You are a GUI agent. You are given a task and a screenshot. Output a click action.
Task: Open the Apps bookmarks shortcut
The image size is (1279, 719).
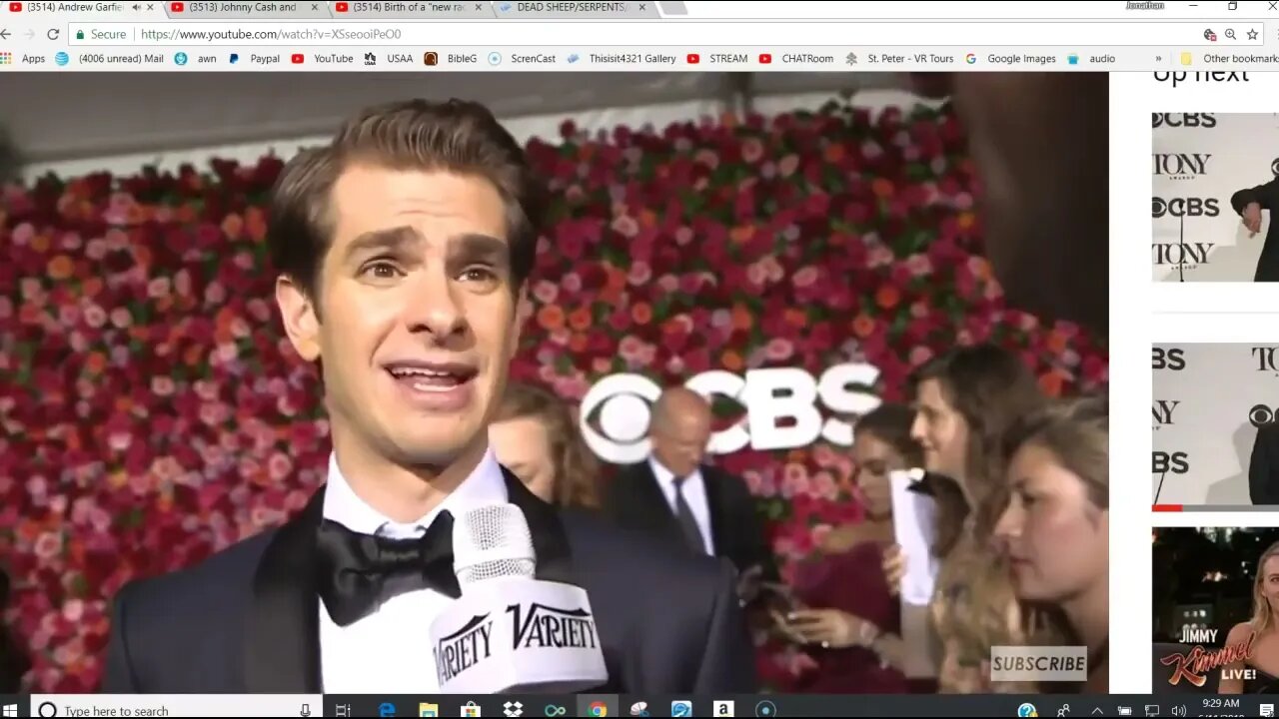[x=23, y=59]
